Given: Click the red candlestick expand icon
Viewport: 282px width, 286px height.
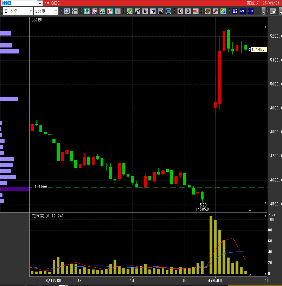Looking at the screenshot, I should 180,11.
